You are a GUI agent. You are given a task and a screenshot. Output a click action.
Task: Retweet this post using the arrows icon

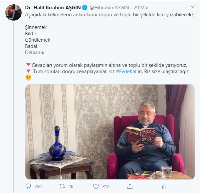pos(62,186)
